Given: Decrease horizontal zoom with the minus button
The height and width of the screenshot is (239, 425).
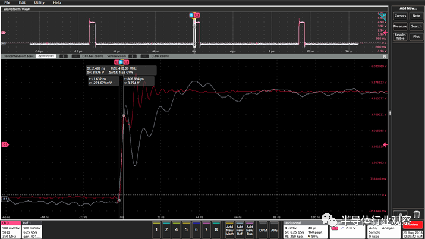Looking at the screenshot, I should [75, 56].
